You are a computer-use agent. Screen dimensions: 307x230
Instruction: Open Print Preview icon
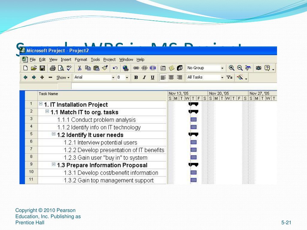61,68
